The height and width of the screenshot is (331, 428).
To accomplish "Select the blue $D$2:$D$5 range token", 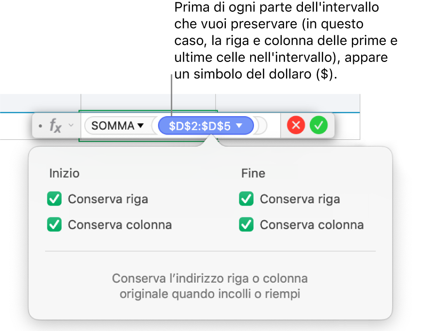I will (x=200, y=126).
